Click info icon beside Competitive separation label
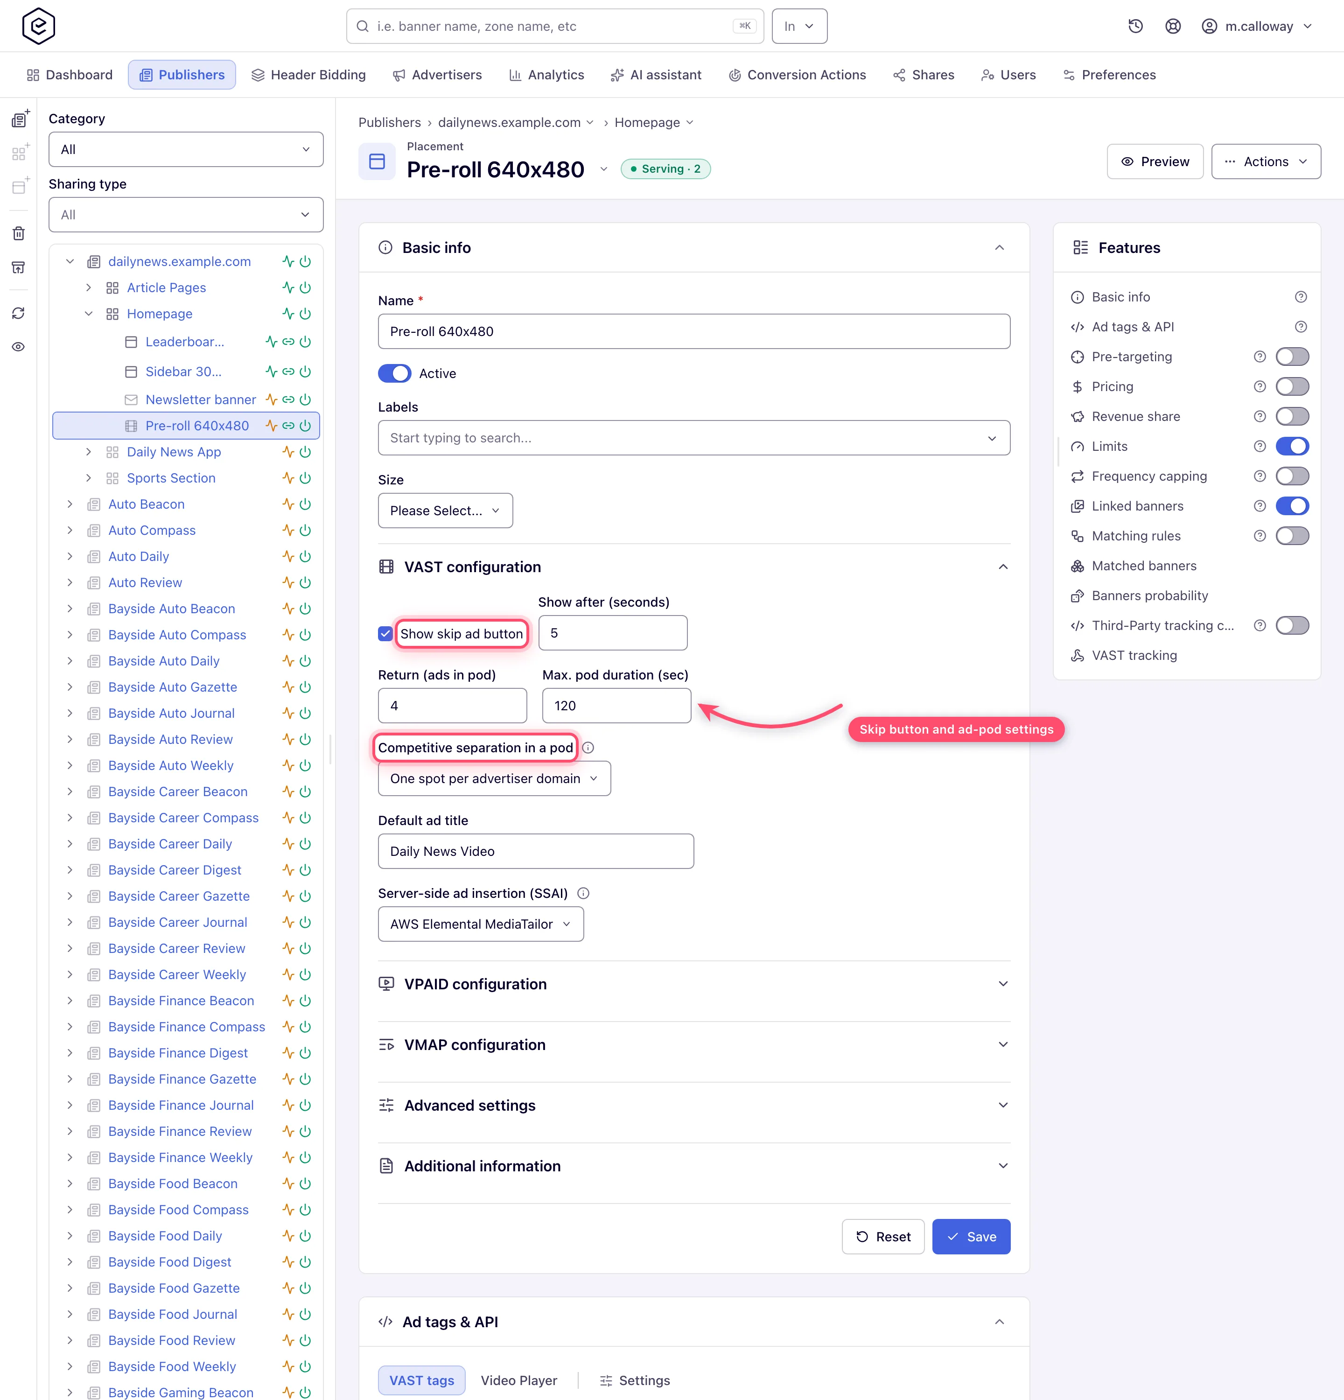Image resolution: width=1344 pixels, height=1400 pixels. 588,748
